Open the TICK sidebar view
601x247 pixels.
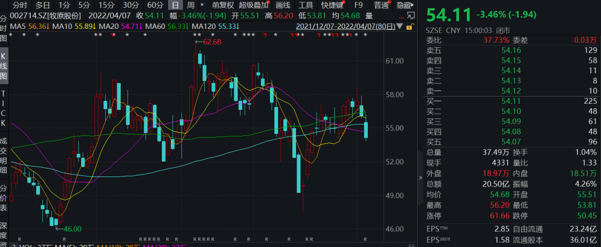[x=4, y=108]
